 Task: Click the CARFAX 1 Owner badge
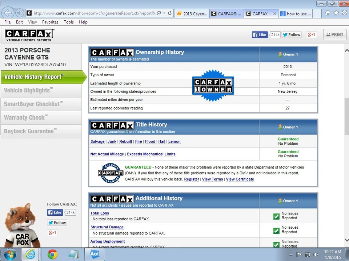click(213, 86)
